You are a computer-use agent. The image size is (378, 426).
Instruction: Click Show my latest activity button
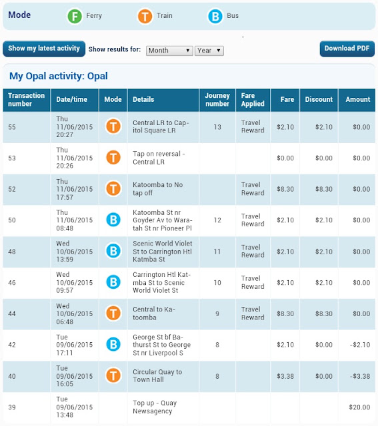click(x=44, y=49)
